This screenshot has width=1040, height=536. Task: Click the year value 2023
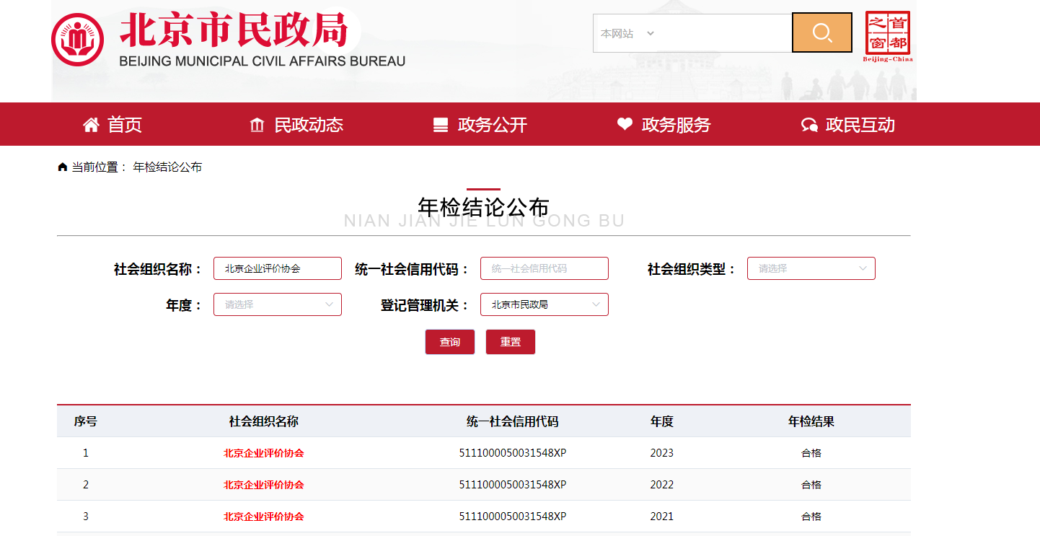(662, 453)
